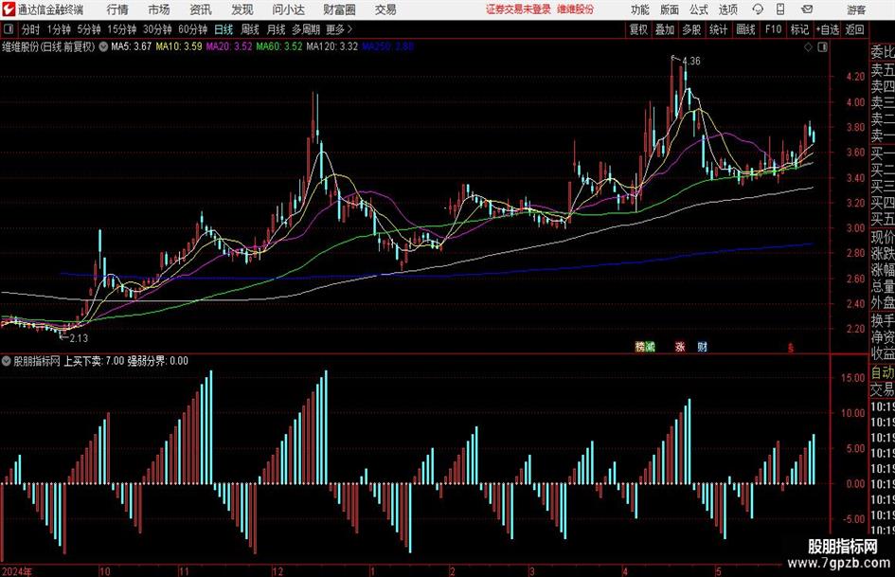Open the mobile phone icon

pyautogui.click(x=780, y=9)
